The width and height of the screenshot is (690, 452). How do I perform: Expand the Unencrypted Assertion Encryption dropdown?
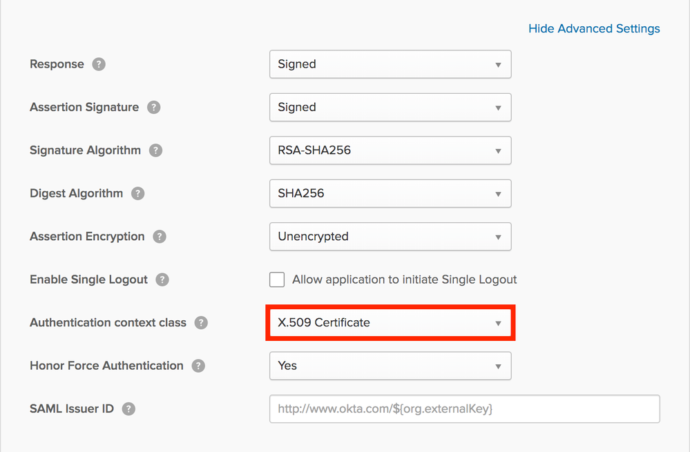click(390, 237)
